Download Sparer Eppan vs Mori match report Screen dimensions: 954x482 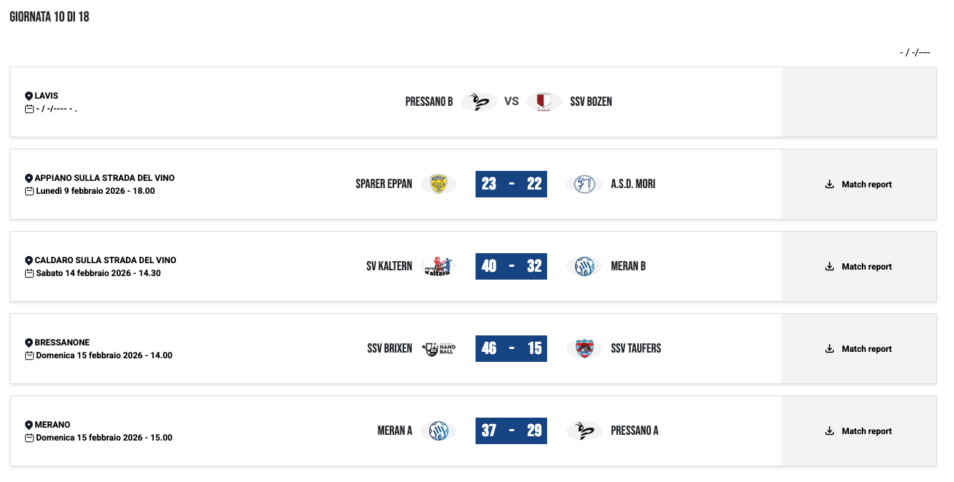click(858, 185)
